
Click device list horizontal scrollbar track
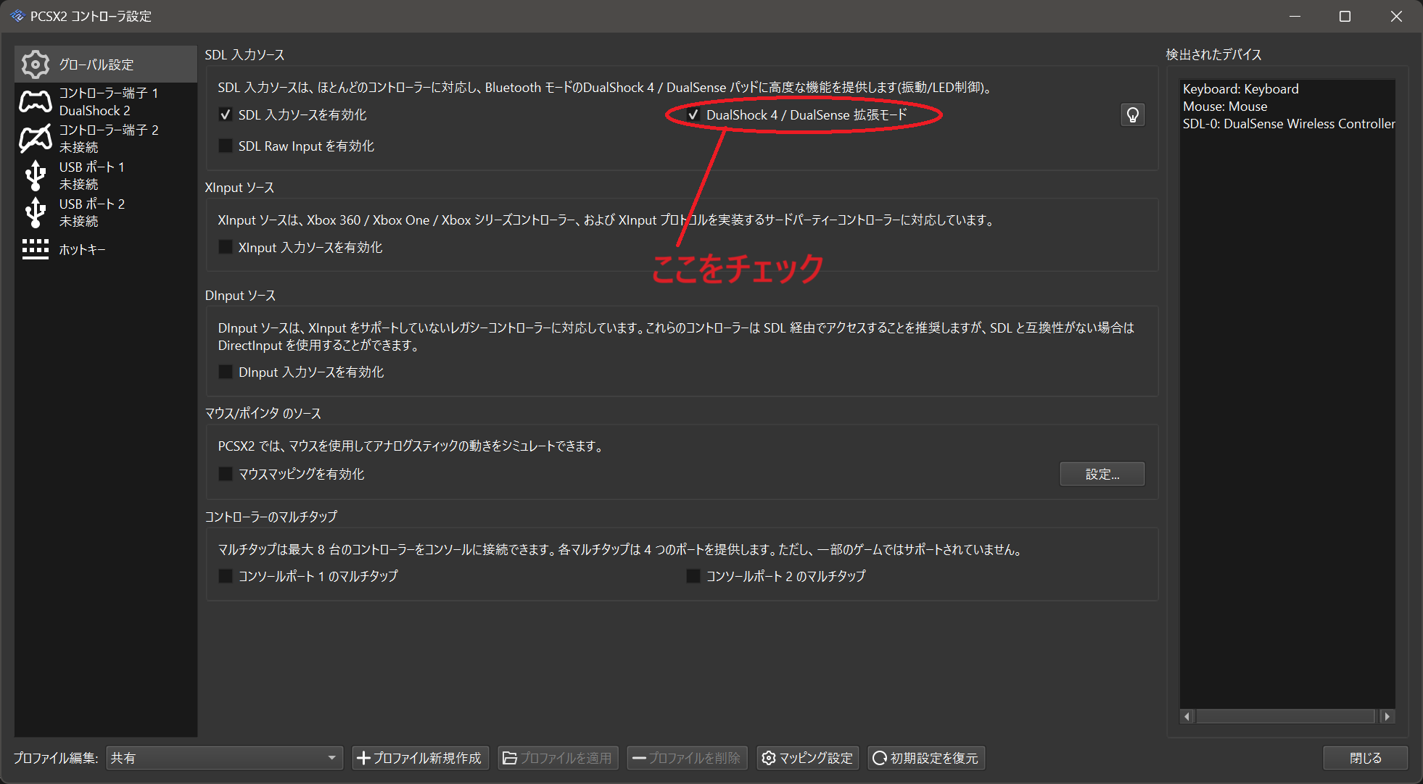click(x=1286, y=717)
